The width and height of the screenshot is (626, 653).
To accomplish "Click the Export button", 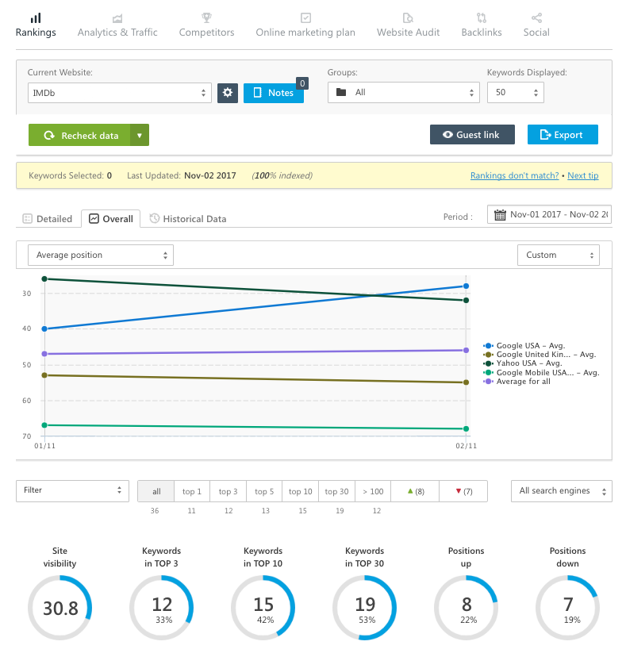I will click(x=562, y=135).
